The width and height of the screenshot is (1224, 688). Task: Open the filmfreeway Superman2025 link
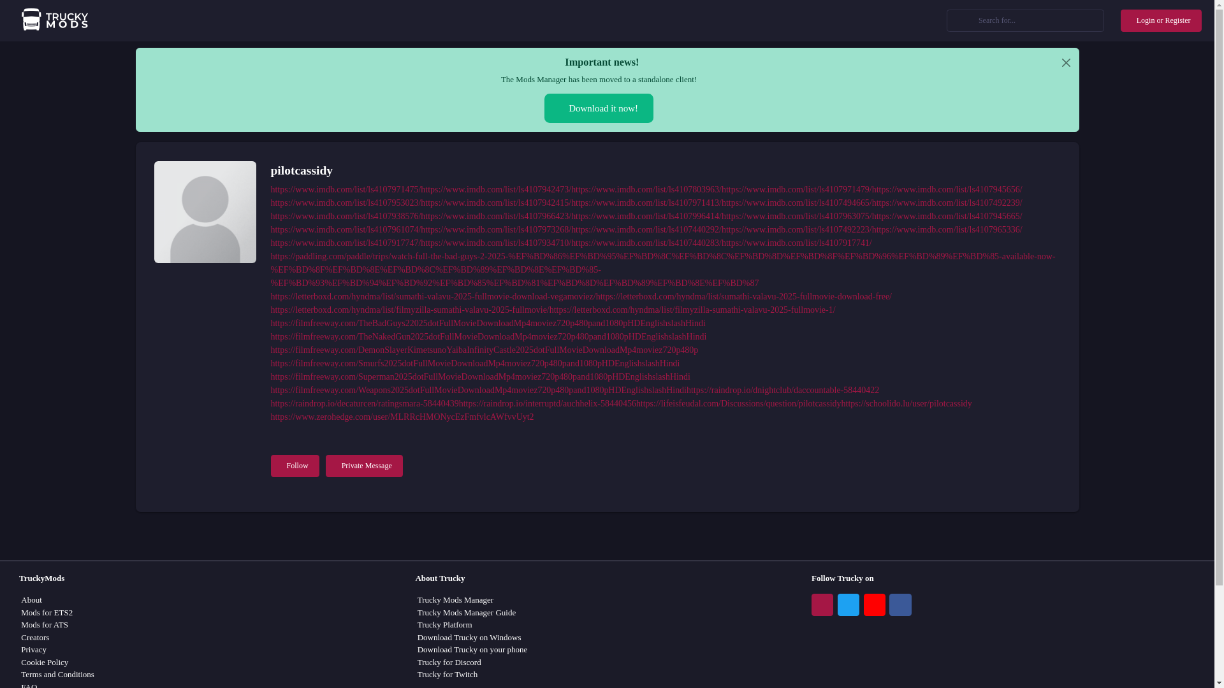point(480,377)
